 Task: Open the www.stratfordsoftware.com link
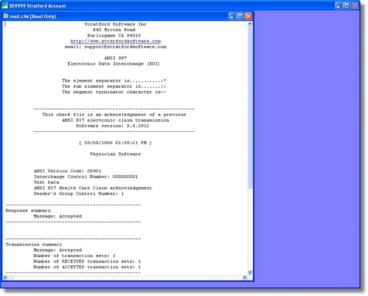(x=115, y=41)
